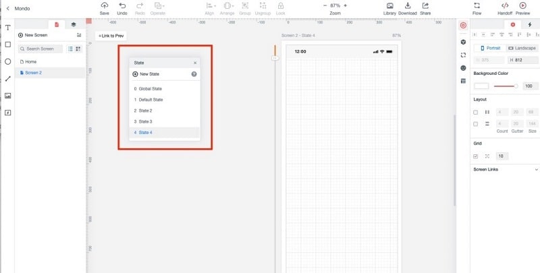Select State 2 in State list
The height and width of the screenshot is (273, 540).
[x=164, y=111]
